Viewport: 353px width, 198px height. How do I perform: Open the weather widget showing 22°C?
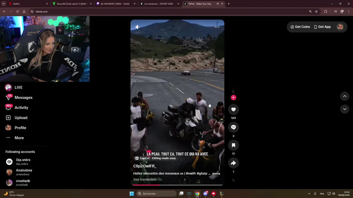[14, 194]
